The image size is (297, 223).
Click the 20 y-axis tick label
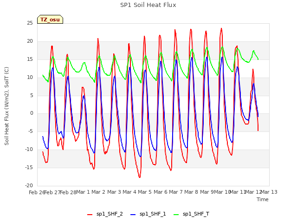click(x=30, y=41)
